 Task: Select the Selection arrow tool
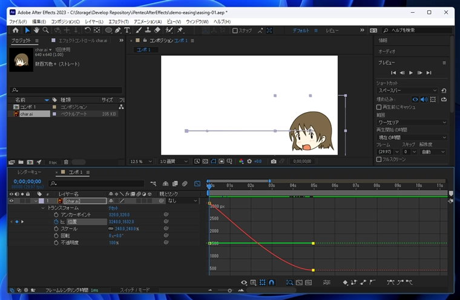point(27,30)
